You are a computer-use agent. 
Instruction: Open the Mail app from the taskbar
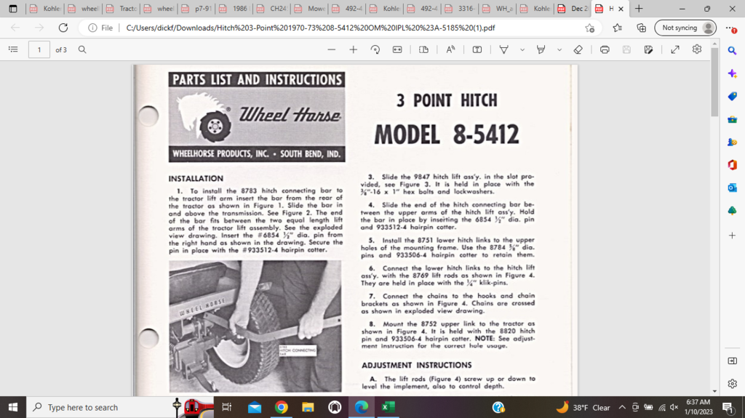[254, 407]
